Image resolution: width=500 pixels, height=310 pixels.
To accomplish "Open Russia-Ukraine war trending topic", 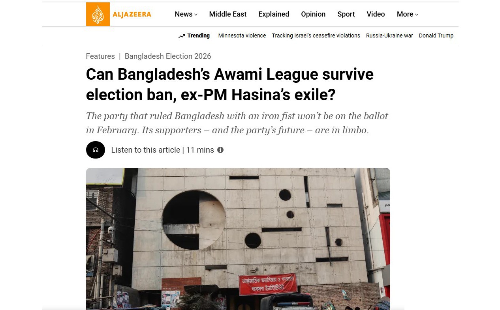I will point(389,35).
